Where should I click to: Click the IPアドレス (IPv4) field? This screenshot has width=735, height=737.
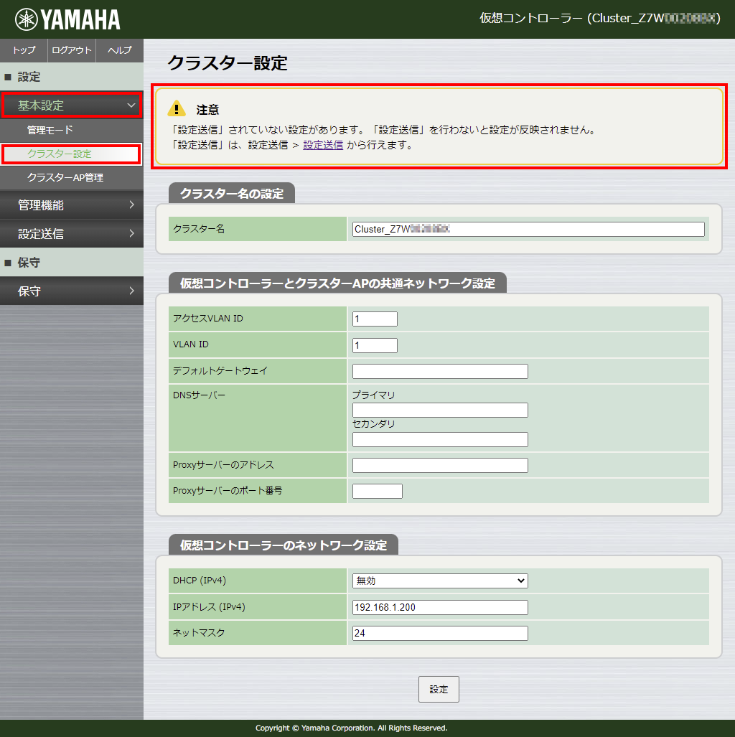click(x=439, y=606)
